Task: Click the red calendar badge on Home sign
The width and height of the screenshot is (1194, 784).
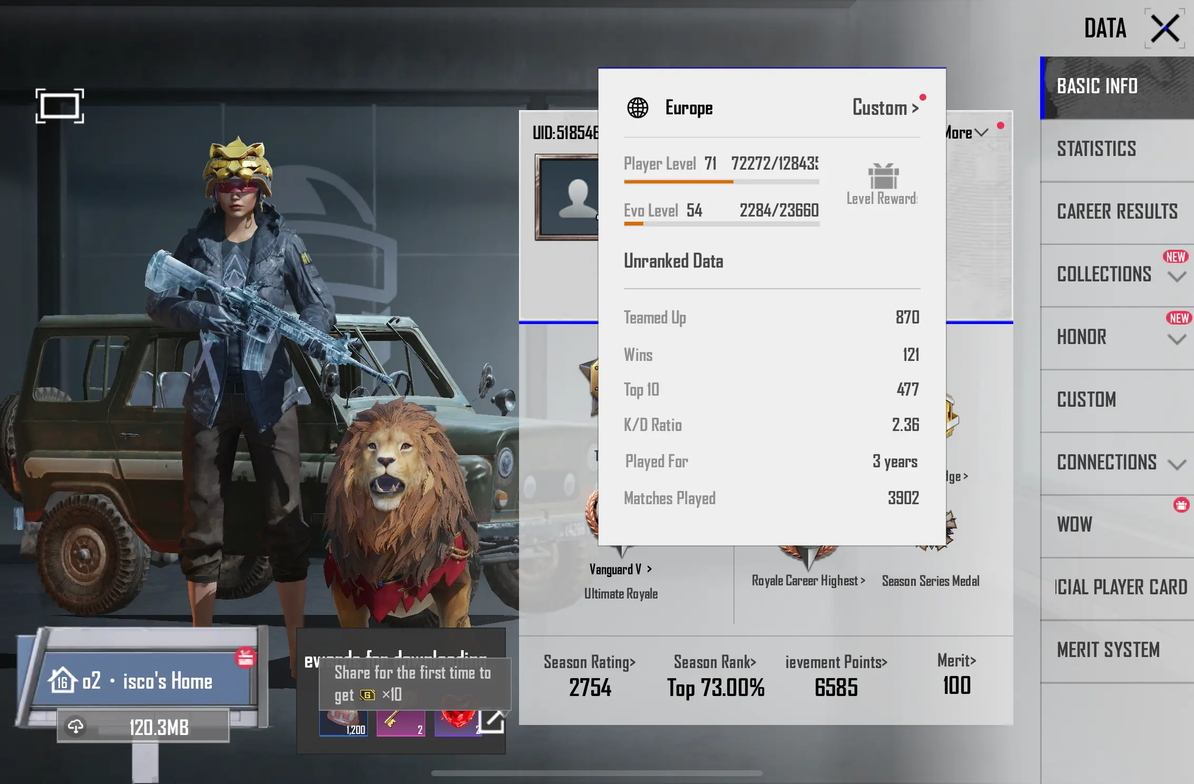Action: point(246,658)
